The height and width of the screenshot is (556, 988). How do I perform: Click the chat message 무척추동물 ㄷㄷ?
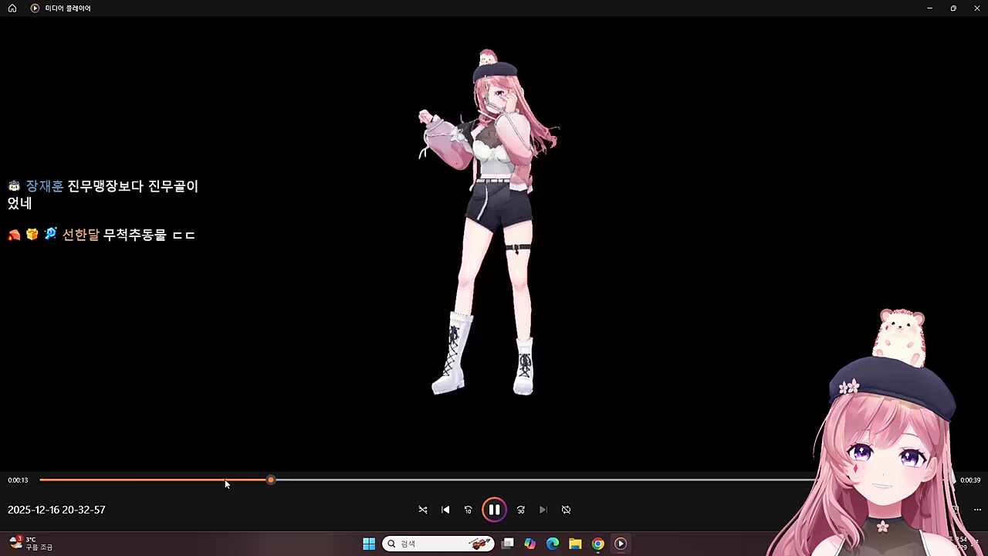pos(150,235)
